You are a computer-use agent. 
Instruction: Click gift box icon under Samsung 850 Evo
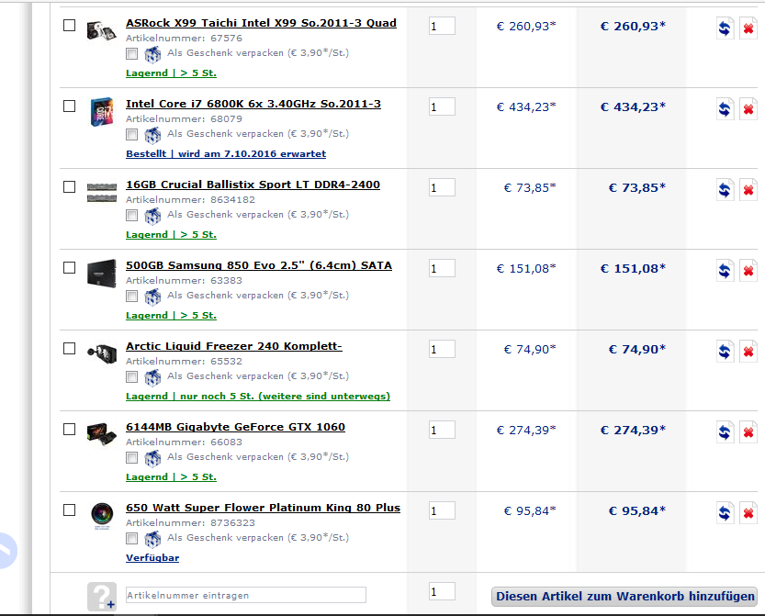point(152,297)
